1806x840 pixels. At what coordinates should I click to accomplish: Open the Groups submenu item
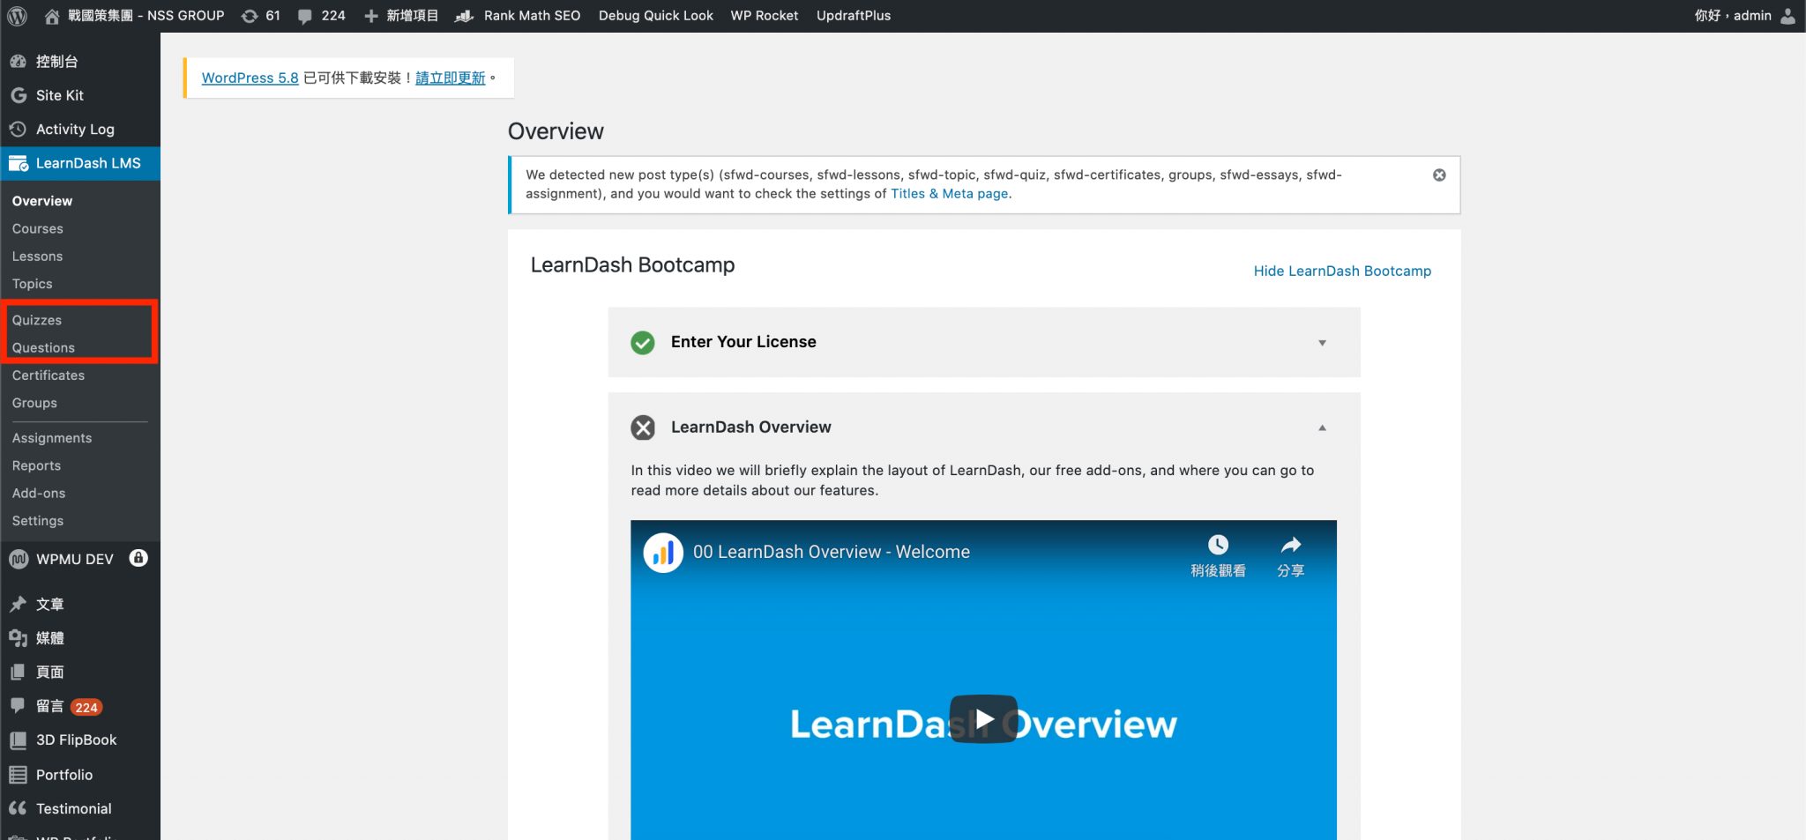point(34,403)
